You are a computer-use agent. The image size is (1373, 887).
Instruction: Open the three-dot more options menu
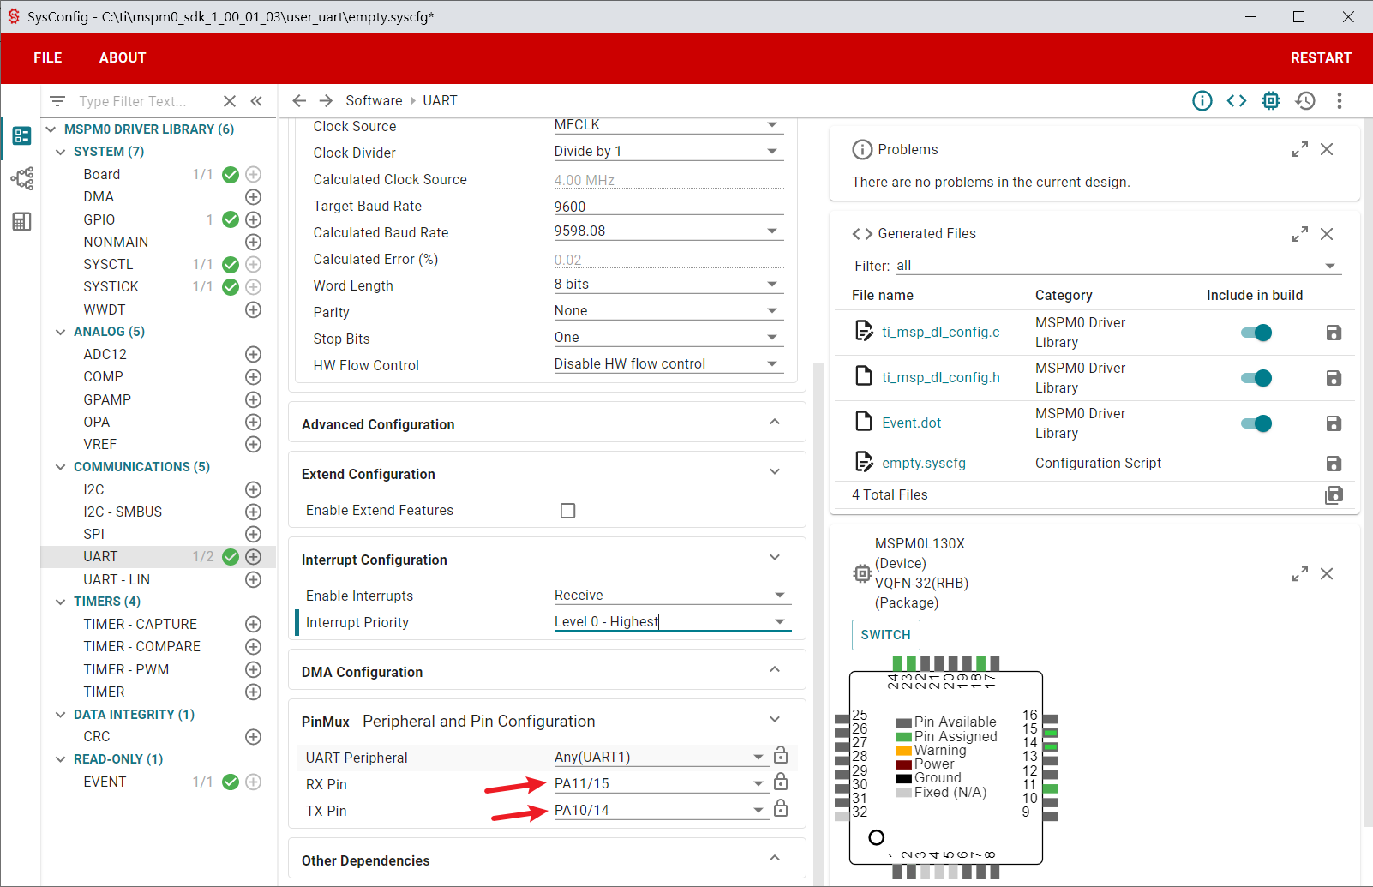(1340, 101)
